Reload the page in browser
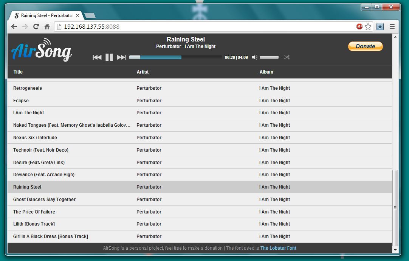409x261 pixels. click(36, 26)
